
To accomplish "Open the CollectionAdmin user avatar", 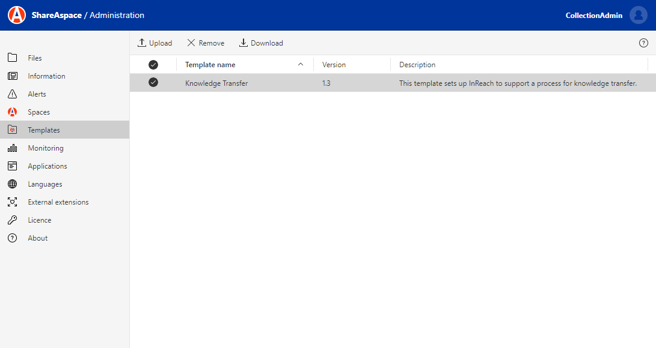I will tap(638, 15).
